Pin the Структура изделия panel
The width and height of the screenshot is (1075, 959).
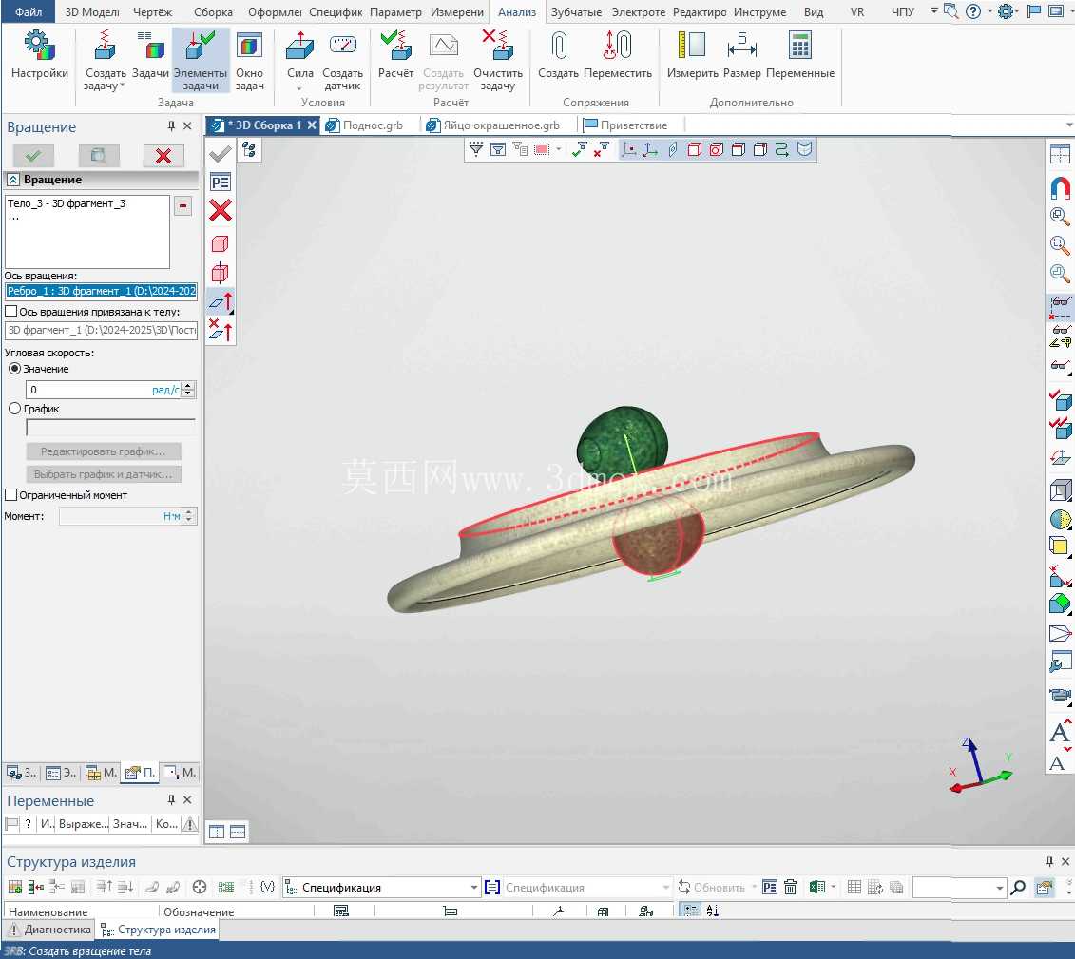click(1049, 861)
